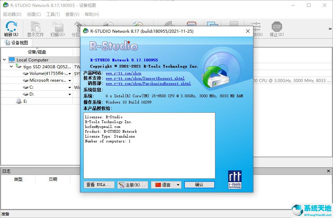333x218 pixels.
Task: Select the E: drive icon
Action: (x=18, y=101)
